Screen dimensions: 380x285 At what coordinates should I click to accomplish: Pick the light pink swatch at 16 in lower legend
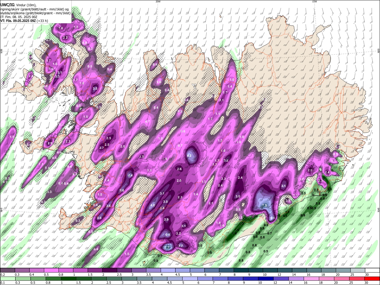[311, 279]
